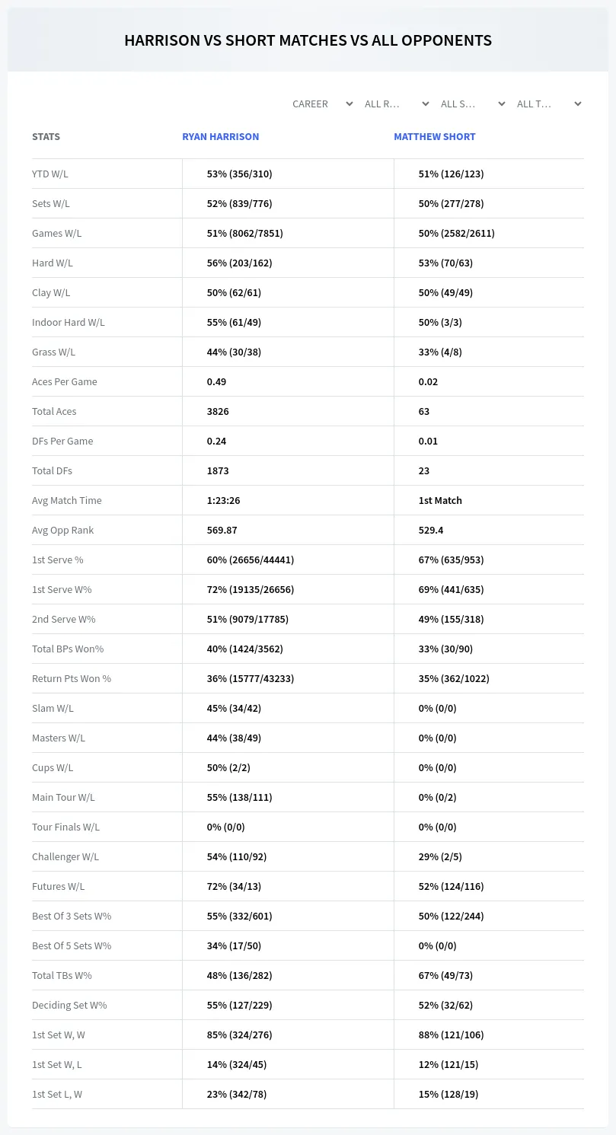
Task: Click Harrison's Total Aces value 3826
Action: [218, 411]
